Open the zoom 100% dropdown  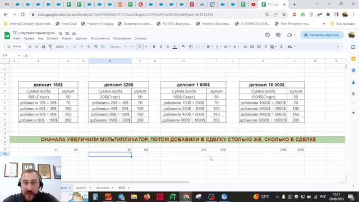tap(62, 47)
